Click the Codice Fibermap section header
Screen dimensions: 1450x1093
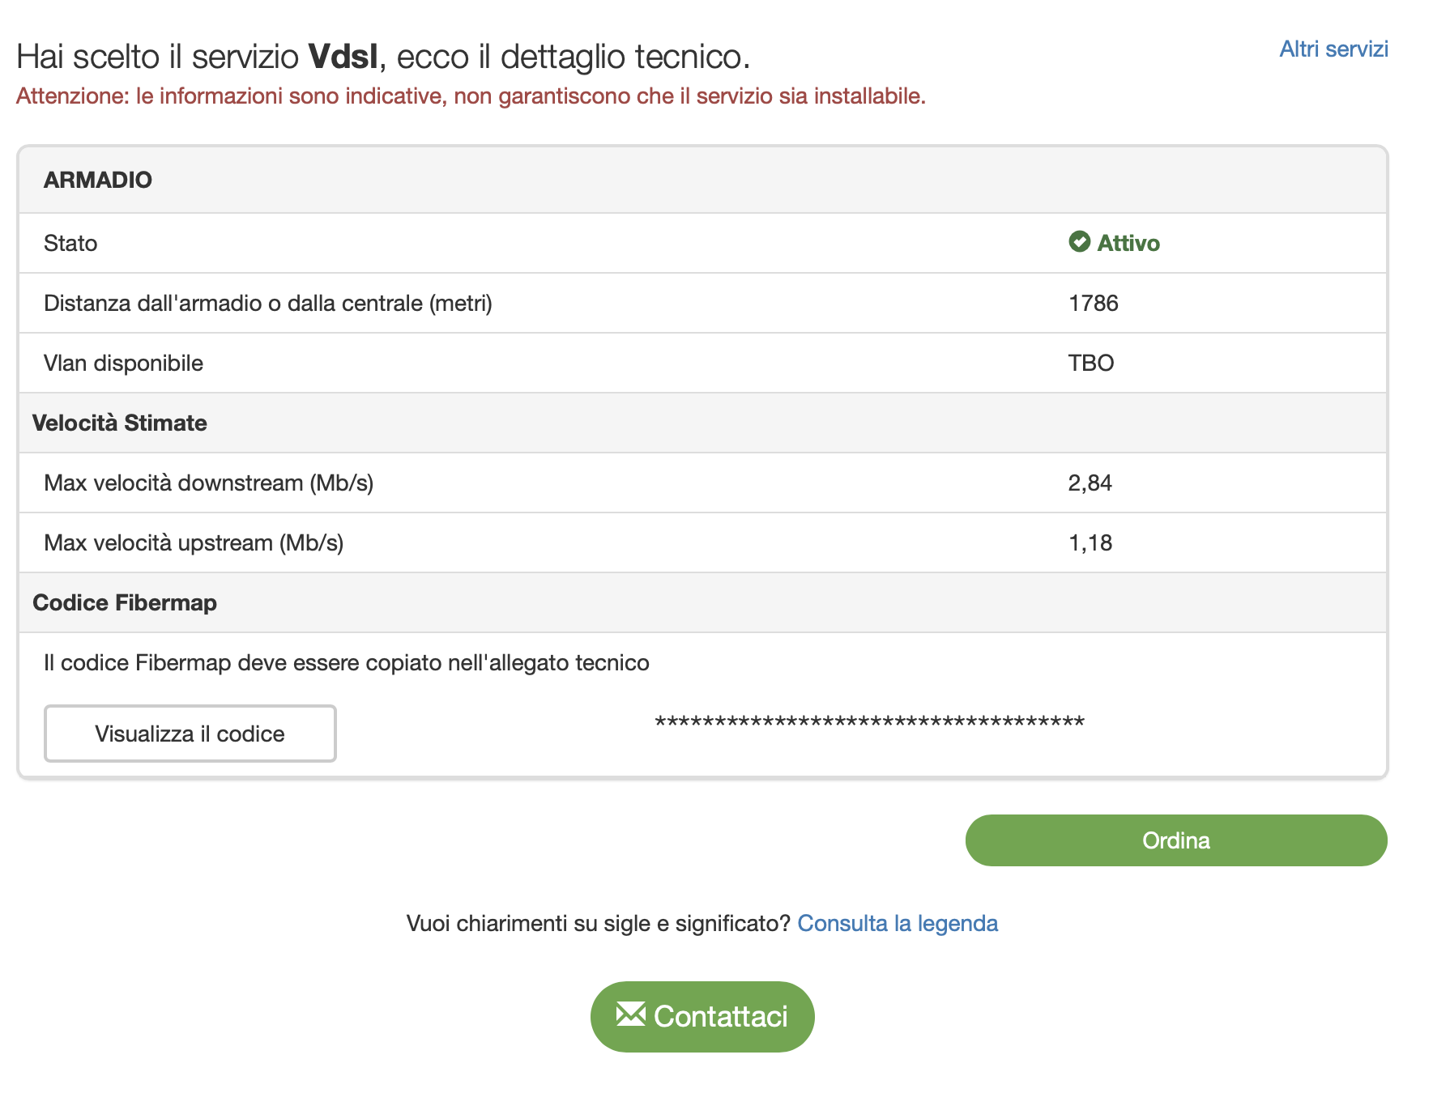tap(125, 603)
